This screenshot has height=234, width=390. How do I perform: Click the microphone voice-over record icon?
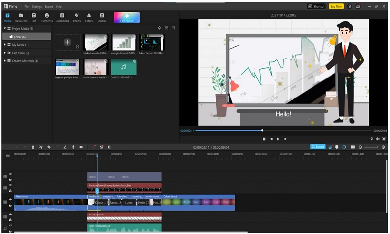[73, 147]
